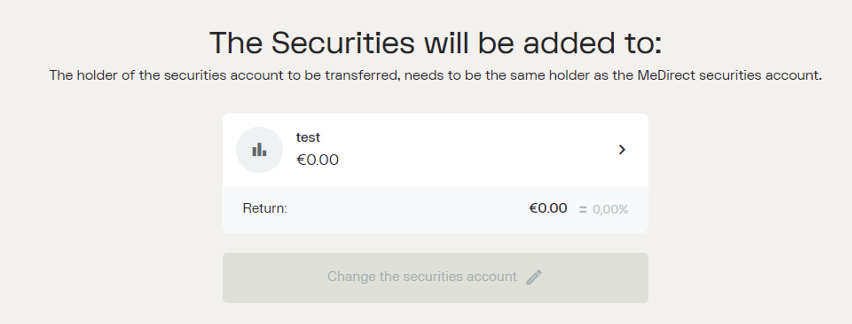This screenshot has width=852, height=324.
Task: Click the grey Return summary row
Action: 435,209
